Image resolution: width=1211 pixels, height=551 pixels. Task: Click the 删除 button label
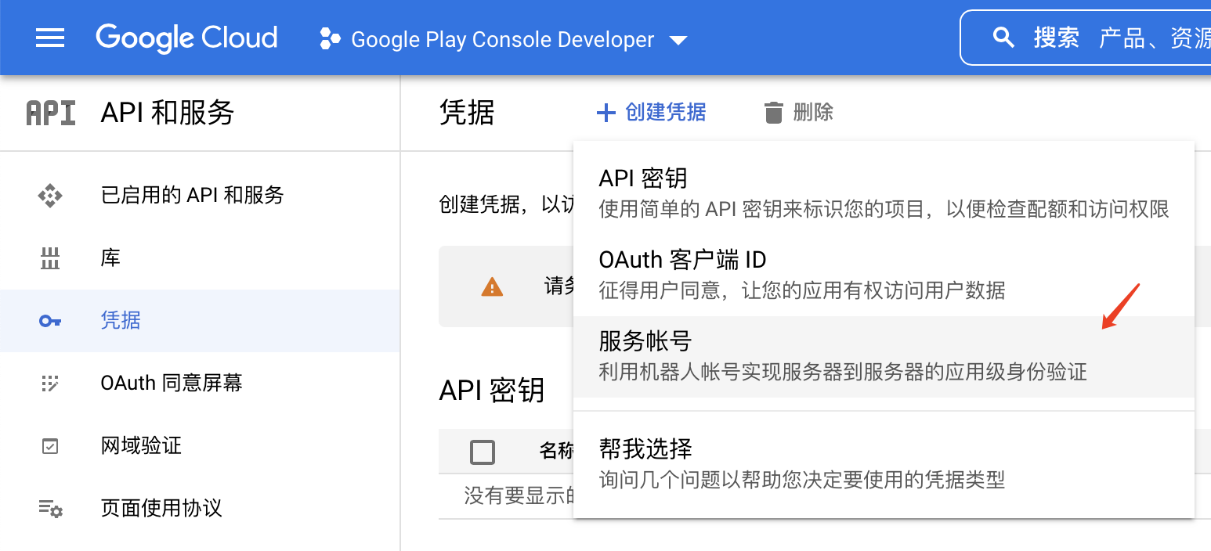point(813,113)
